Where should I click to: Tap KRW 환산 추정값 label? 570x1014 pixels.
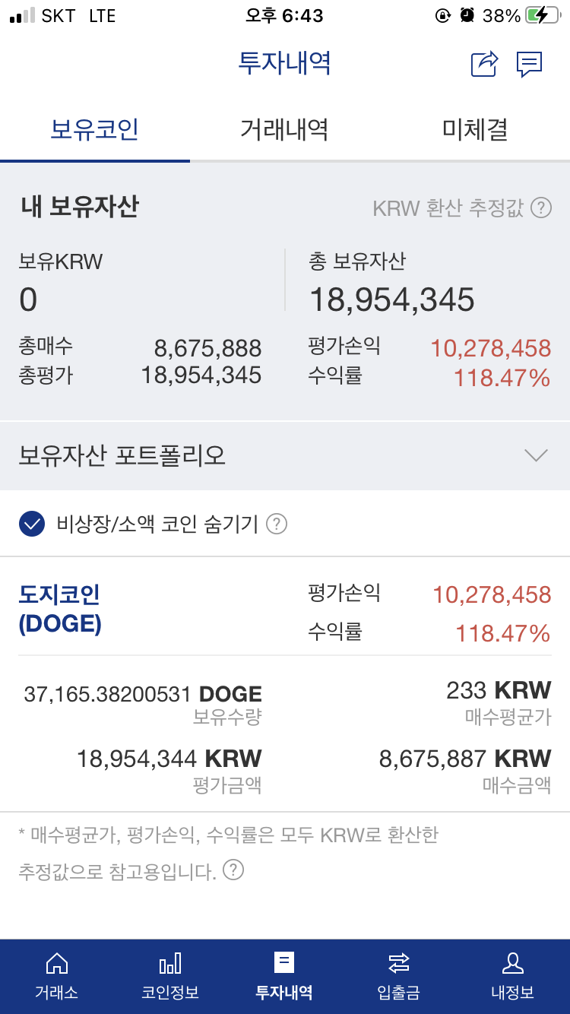[x=448, y=208]
